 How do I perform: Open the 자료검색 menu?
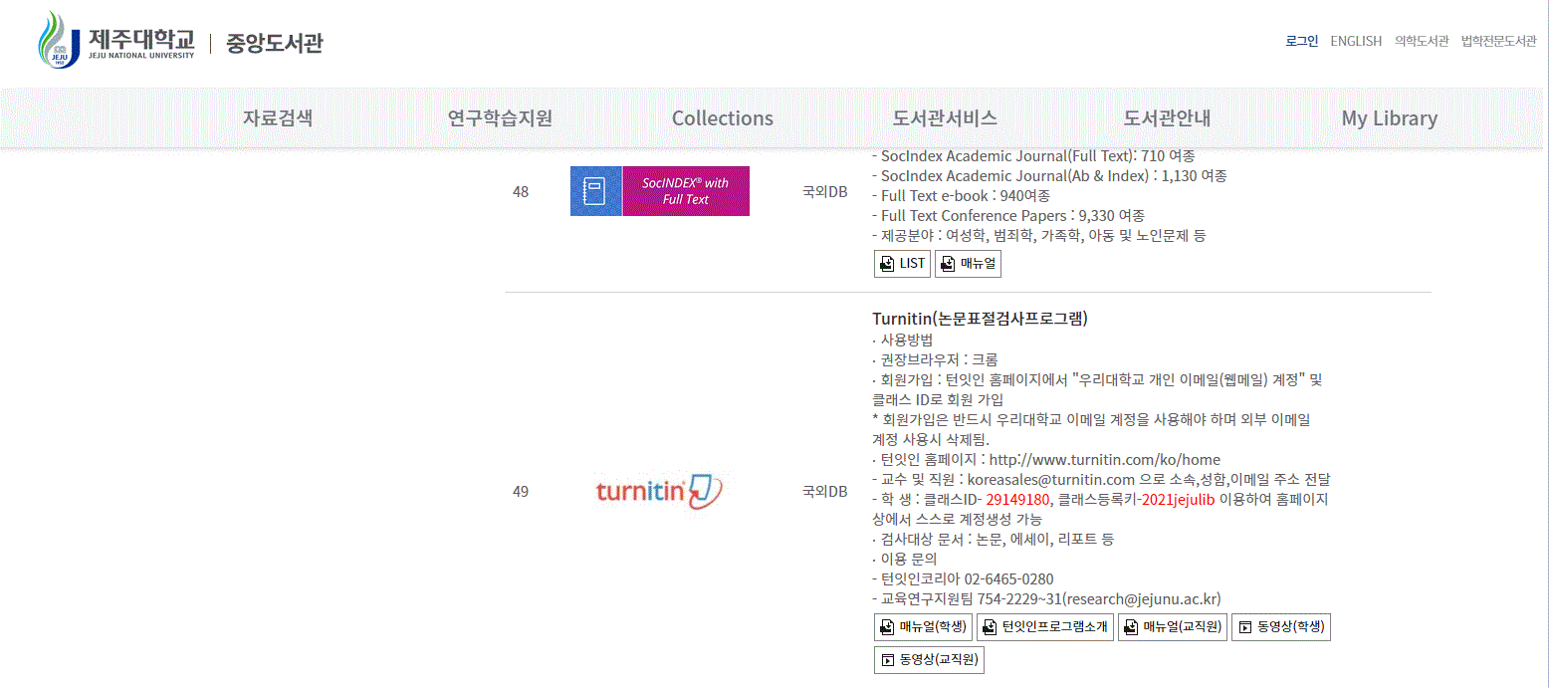(x=279, y=117)
